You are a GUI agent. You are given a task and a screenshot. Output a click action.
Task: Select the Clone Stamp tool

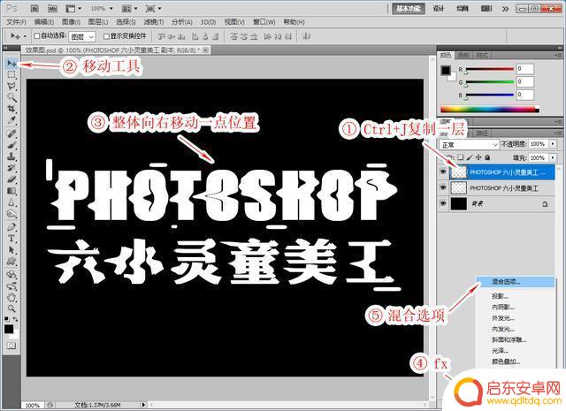pyautogui.click(x=11, y=156)
